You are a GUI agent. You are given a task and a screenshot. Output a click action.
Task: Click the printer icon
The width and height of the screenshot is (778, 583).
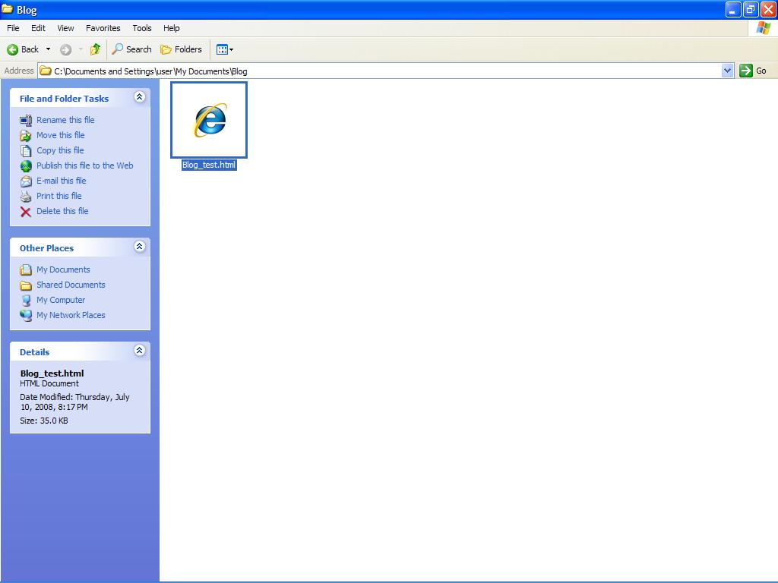pyautogui.click(x=26, y=197)
